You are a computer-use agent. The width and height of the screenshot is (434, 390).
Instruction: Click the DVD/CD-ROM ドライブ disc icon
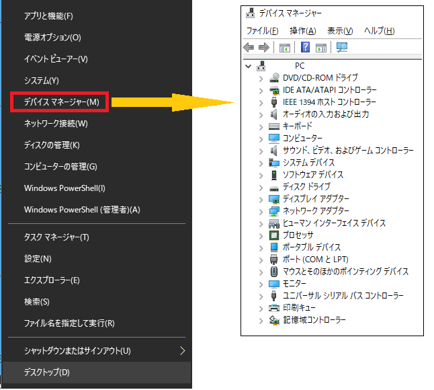point(274,77)
